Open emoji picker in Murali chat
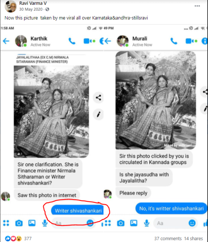The height and width of the screenshot is (242, 208). (x=192, y=223)
